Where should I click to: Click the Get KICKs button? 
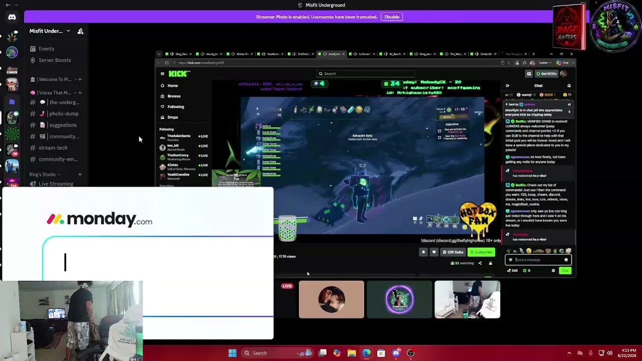pyautogui.click(x=546, y=74)
